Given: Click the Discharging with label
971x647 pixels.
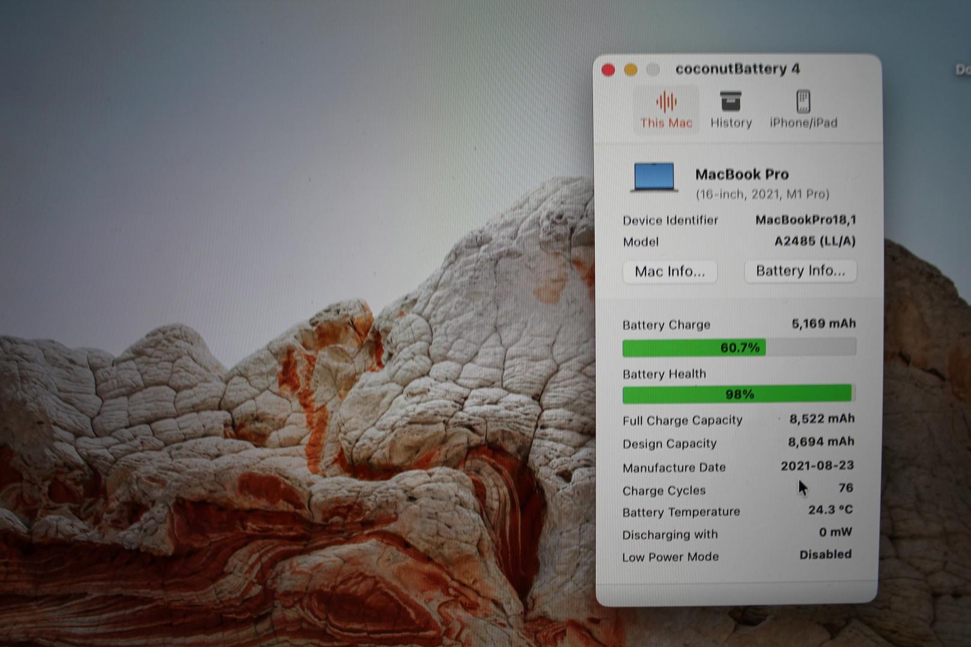Looking at the screenshot, I should coord(670,534).
